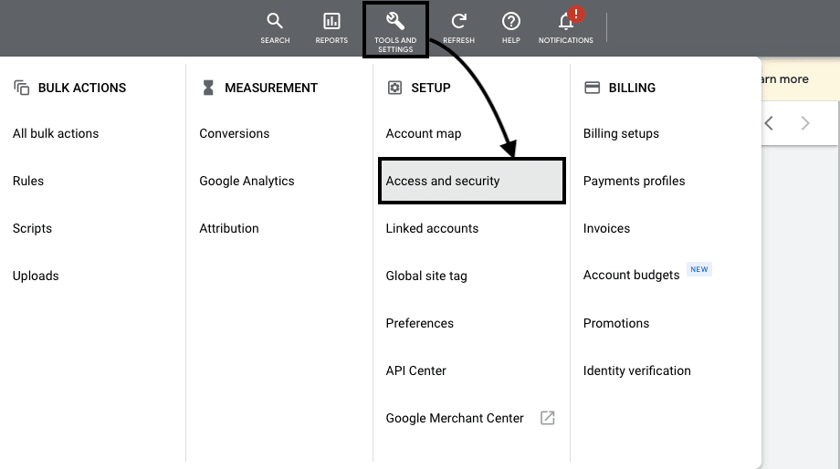Open Global site tag
Screen dimensions: 840x469
pos(426,276)
